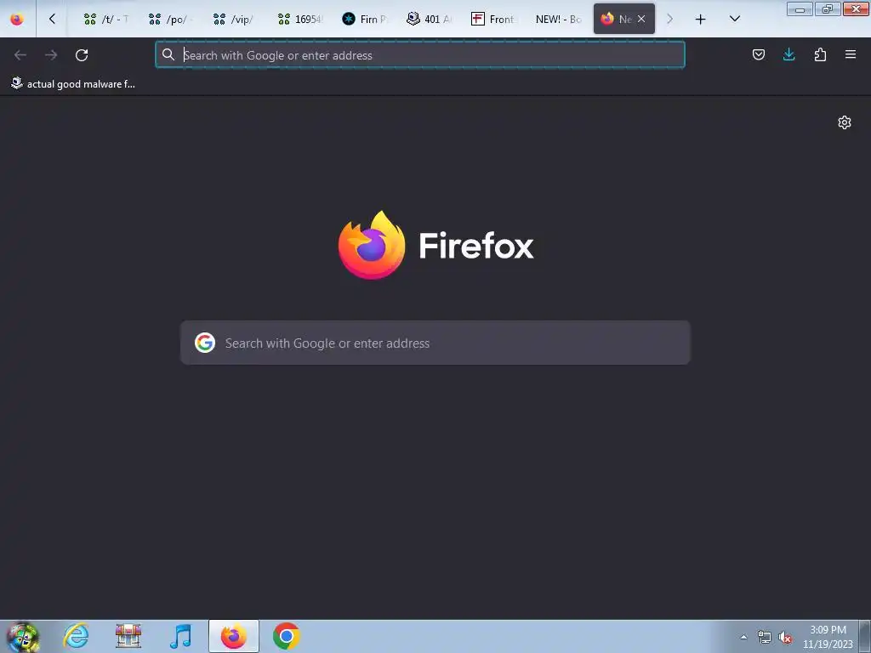This screenshot has width=871, height=653.
Task: Open the Extensions menu
Action: (820, 54)
